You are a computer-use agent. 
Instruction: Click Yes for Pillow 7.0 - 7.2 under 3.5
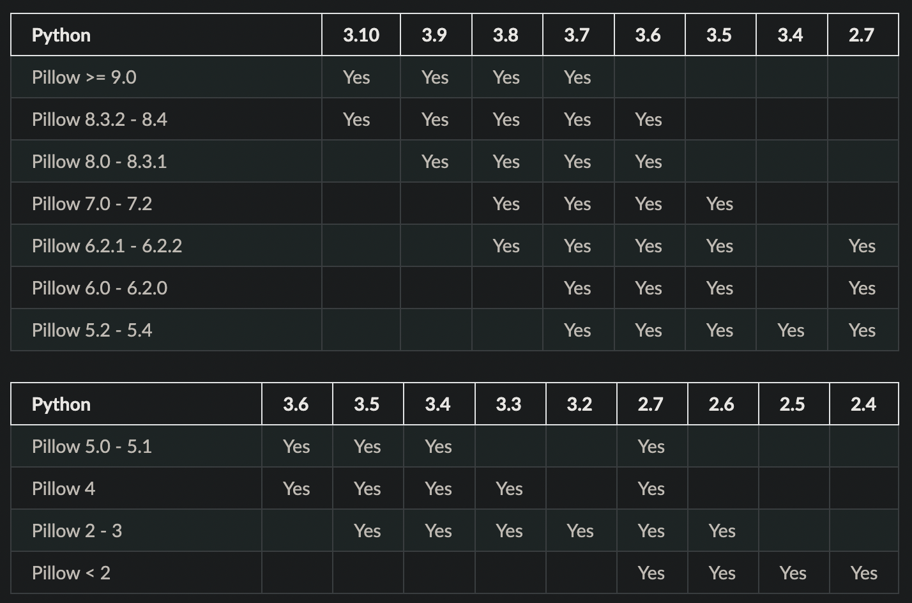[720, 204]
